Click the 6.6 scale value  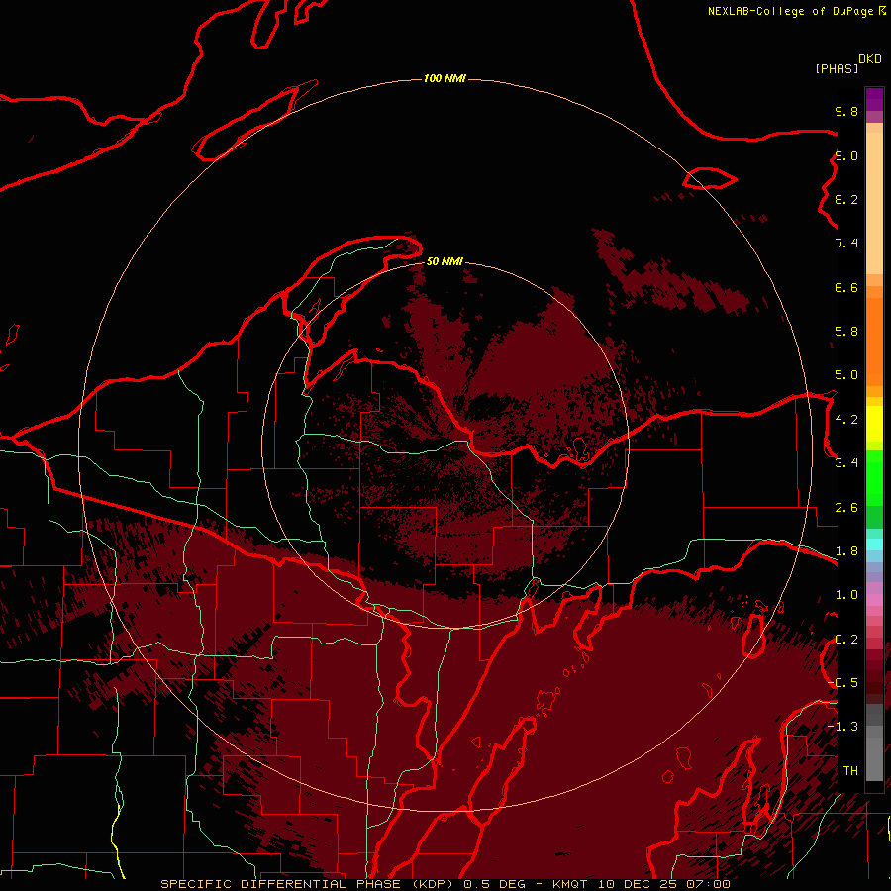(x=846, y=287)
